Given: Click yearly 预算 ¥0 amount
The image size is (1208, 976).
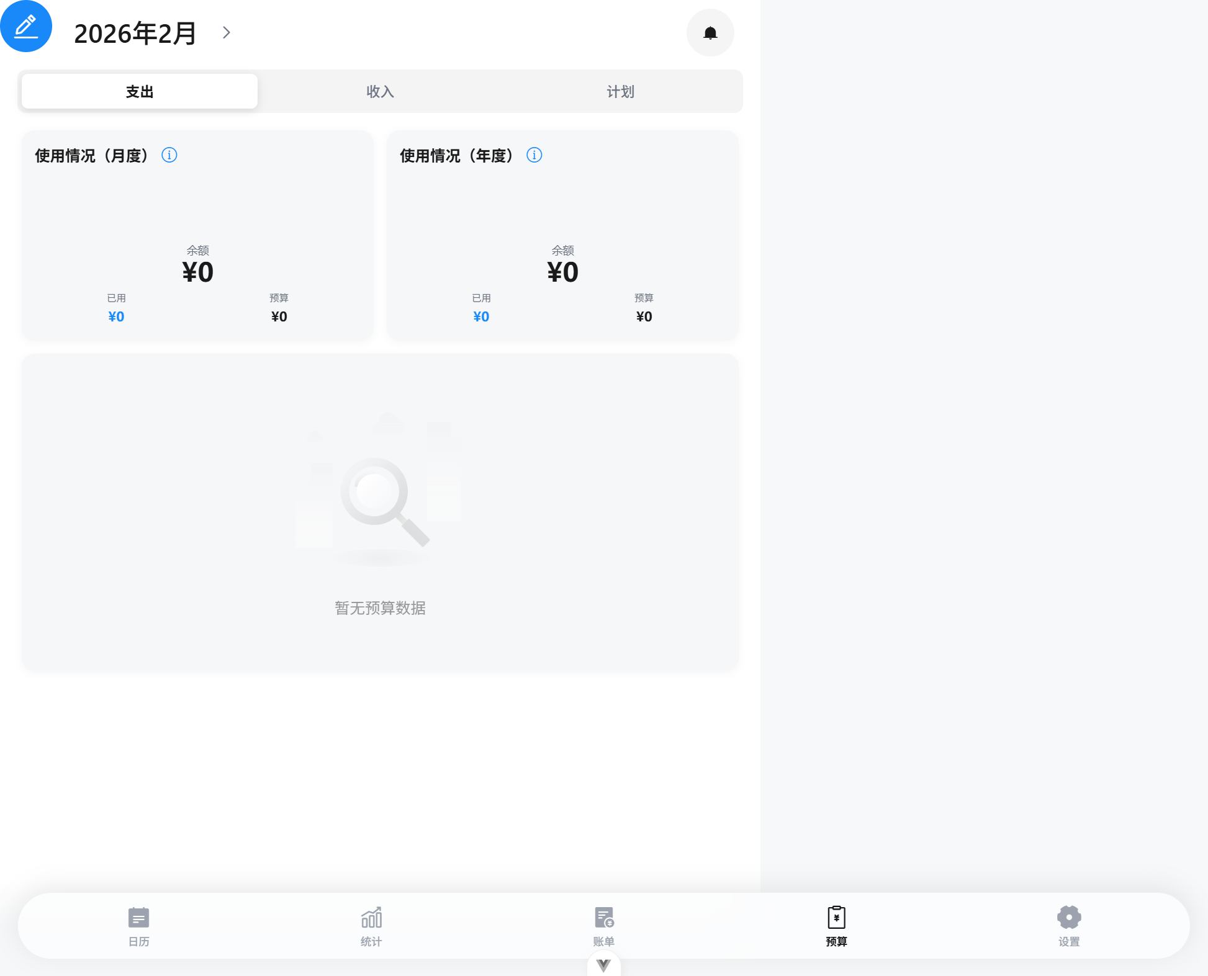Looking at the screenshot, I should pos(644,316).
